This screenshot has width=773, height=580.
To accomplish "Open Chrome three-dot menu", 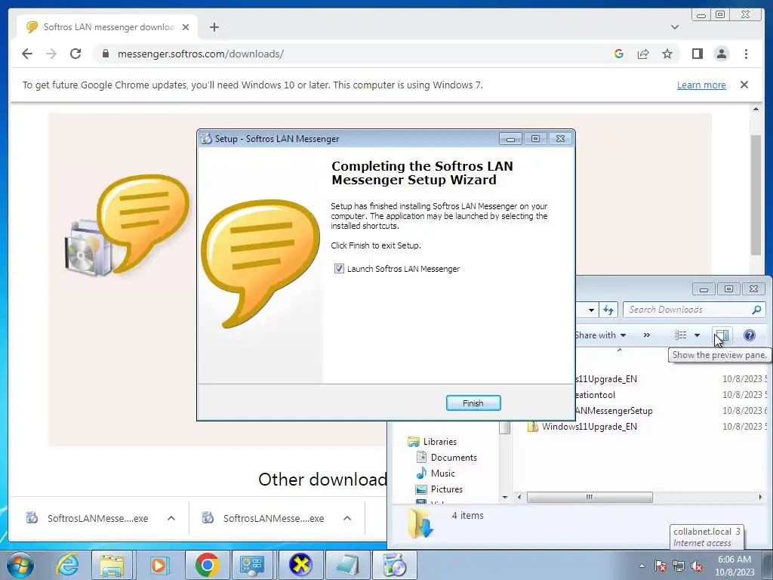I will (x=746, y=54).
